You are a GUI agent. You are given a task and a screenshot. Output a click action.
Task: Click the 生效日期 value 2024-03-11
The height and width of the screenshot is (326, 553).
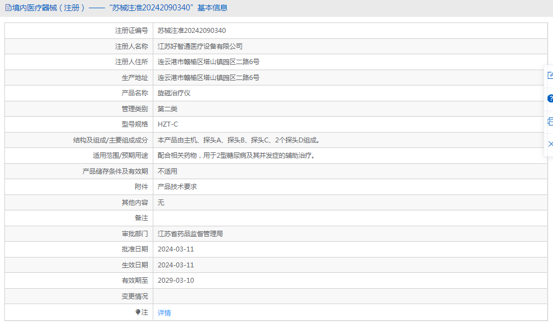176,265
